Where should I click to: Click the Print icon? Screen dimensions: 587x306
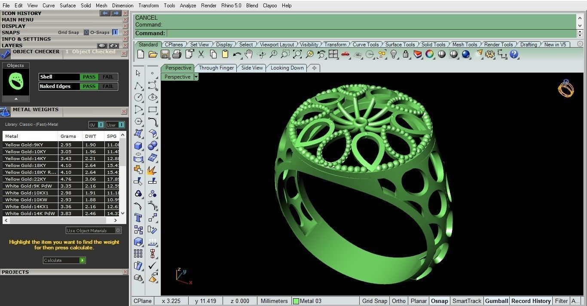[x=177, y=55]
